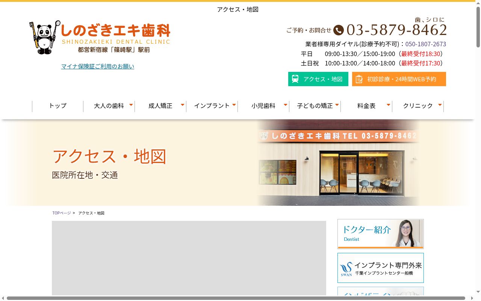Call the 業者様専用 number 050-1807-2673
This screenshot has width=481, height=301.
[426, 44]
